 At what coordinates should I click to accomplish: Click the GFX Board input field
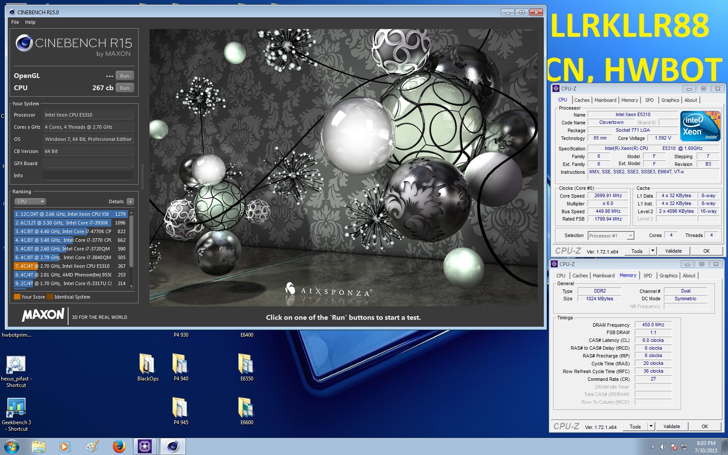point(88,163)
